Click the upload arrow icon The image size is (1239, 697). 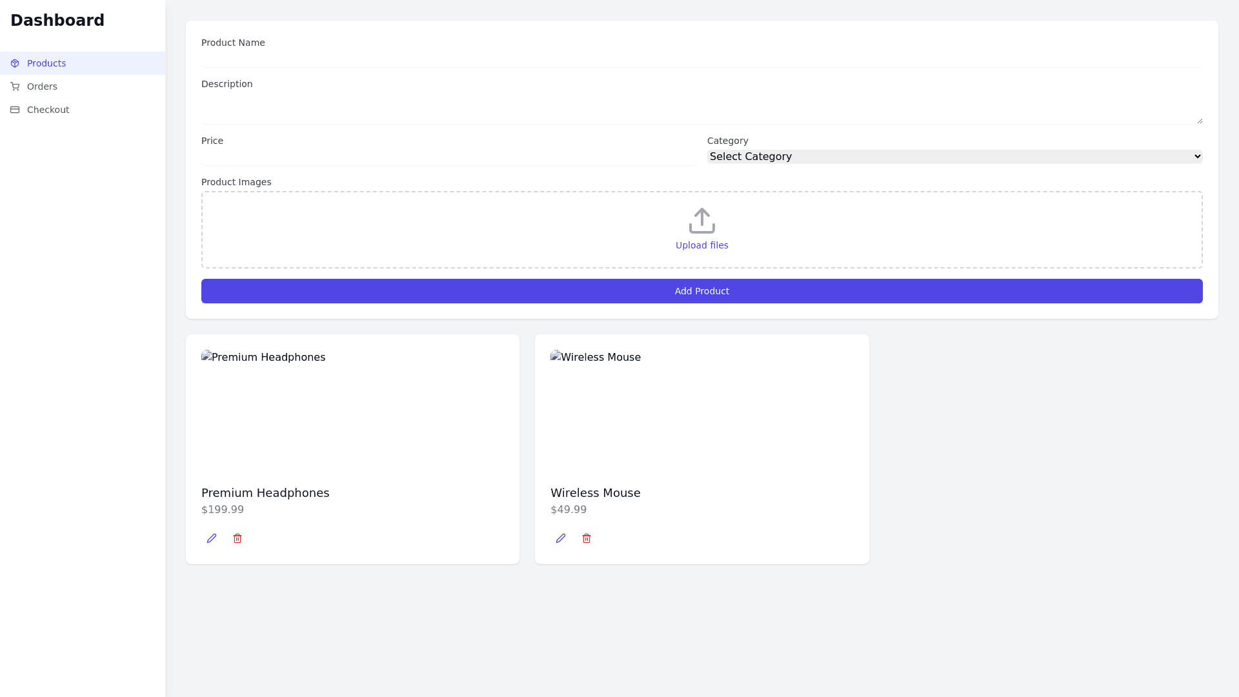(x=701, y=221)
